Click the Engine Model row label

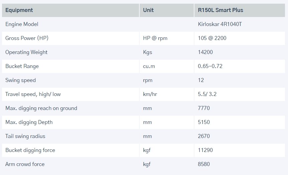(22, 24)
